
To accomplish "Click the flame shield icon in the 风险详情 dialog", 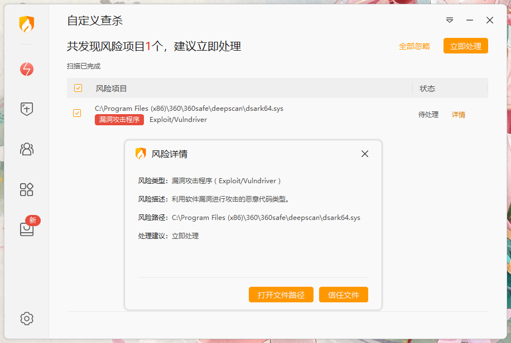I will click(x=141, y=154).
